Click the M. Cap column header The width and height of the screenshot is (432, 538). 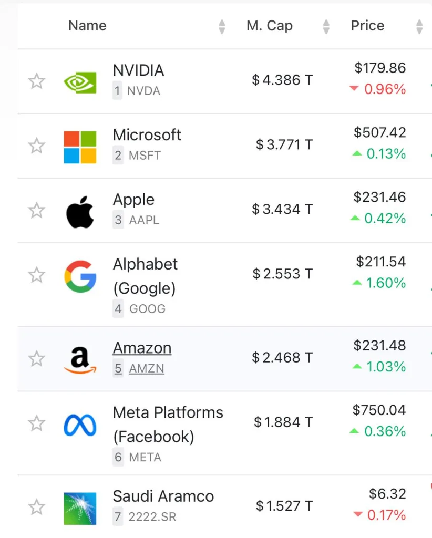coord(269,26)
